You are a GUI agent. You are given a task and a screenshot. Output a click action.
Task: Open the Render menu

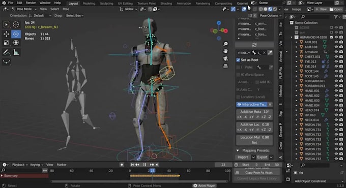pos(31,3)
